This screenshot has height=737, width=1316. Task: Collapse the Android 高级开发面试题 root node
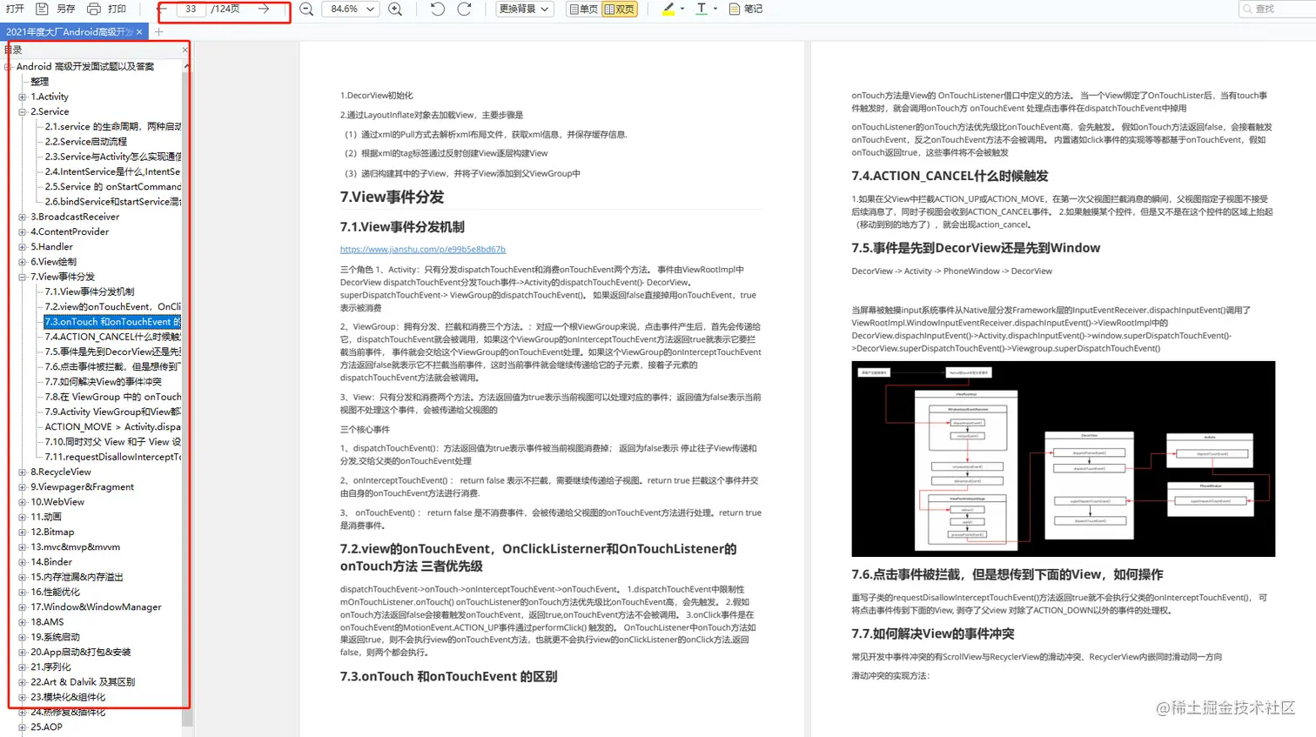(8, 66)
